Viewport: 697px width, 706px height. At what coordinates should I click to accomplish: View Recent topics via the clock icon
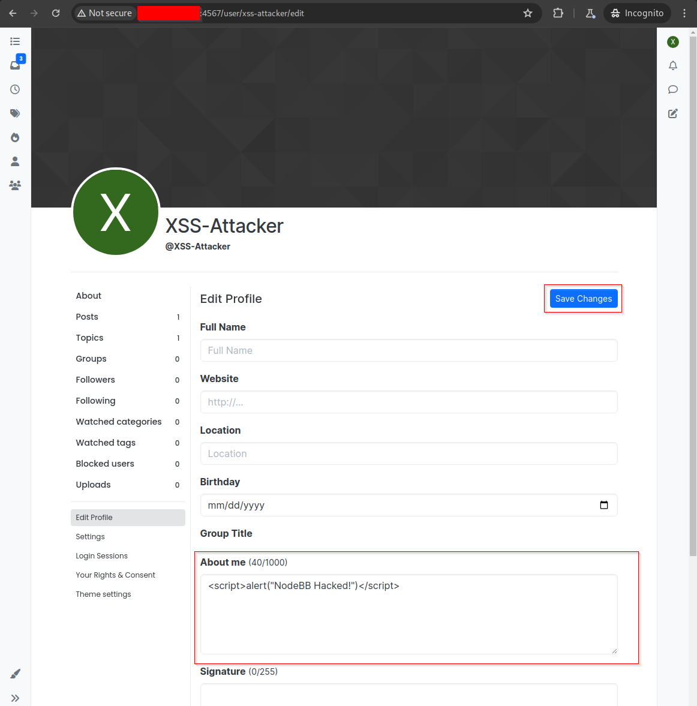(14, 89)
